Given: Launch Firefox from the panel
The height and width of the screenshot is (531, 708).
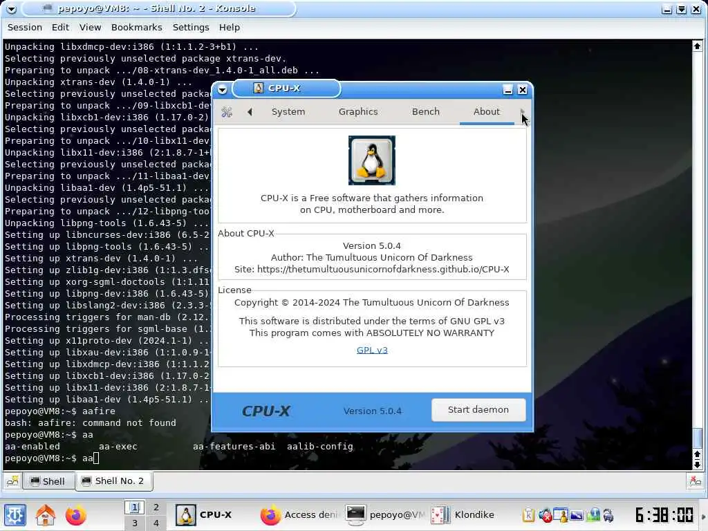Looking at the screenshot, I should pos(76,514).
